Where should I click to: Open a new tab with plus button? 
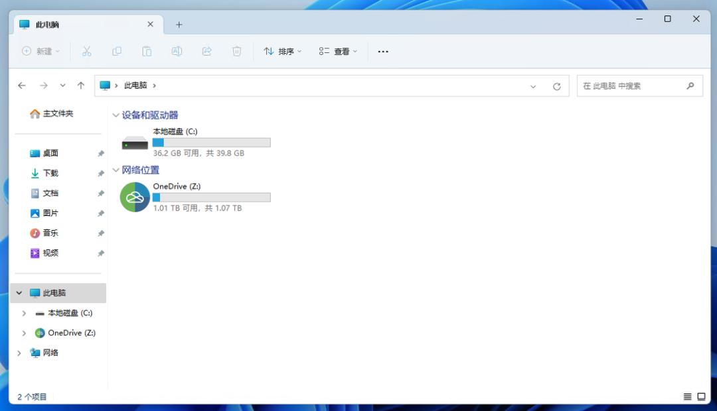tap(179, 25)
